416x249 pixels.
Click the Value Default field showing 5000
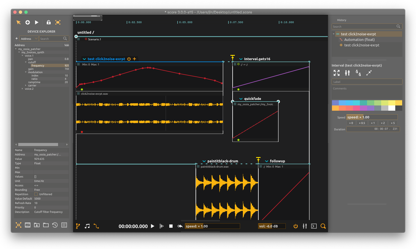(51, 198)
